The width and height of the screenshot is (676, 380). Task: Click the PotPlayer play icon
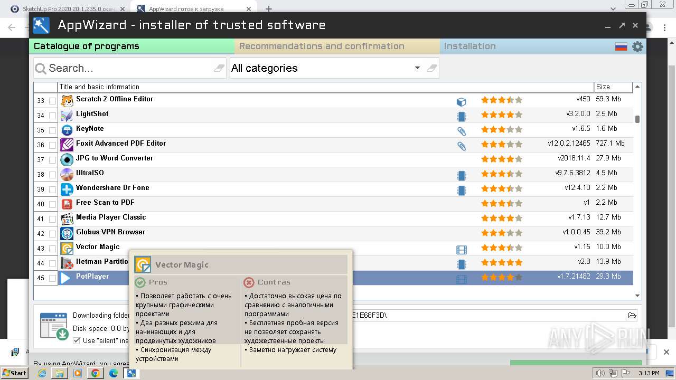tap(65, 278)
